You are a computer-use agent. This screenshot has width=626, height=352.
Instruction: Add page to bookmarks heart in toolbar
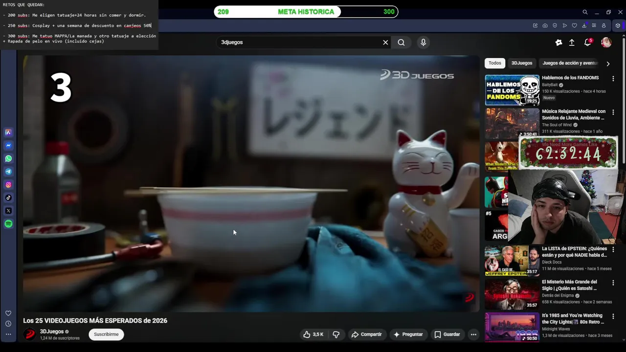coord(574,25)
